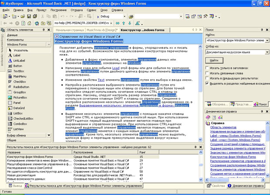Switch to MusicTrivia.vb [Design] tab
Screen dimensions: 270x195
tap(102, 30)
